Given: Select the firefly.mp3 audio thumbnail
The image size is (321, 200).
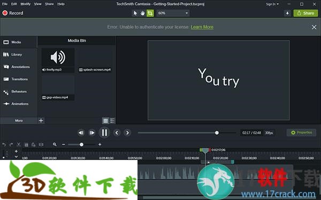Looking at the screenshot, I should [x=58, y=60].
